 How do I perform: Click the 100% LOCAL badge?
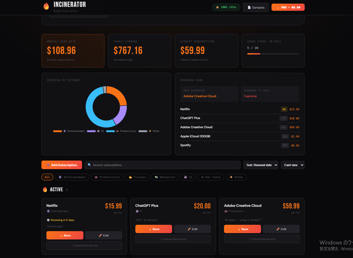pos(226,7)
